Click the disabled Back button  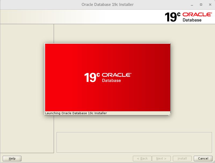(x=142, y=158)
